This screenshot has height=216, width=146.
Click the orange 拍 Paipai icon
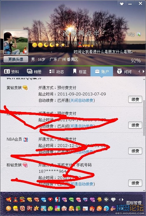[x=9, y=208]
